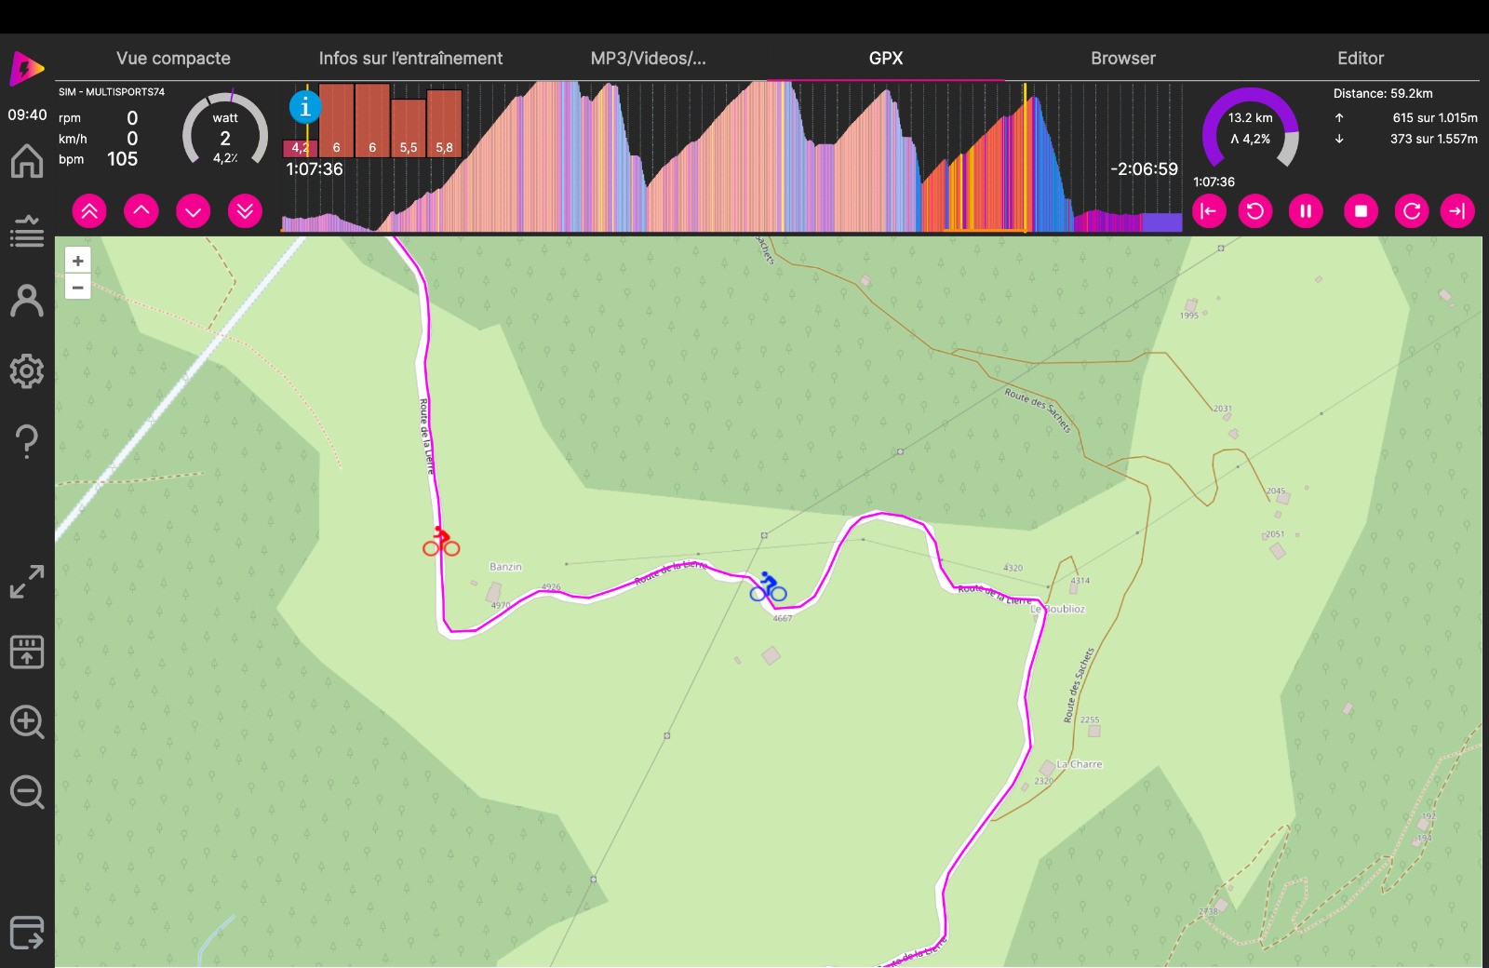Click the magnifier zoom-out sidebar icon
This screenshot has height=968, width=1489.
pyautogui.click(x=27, y=792)
